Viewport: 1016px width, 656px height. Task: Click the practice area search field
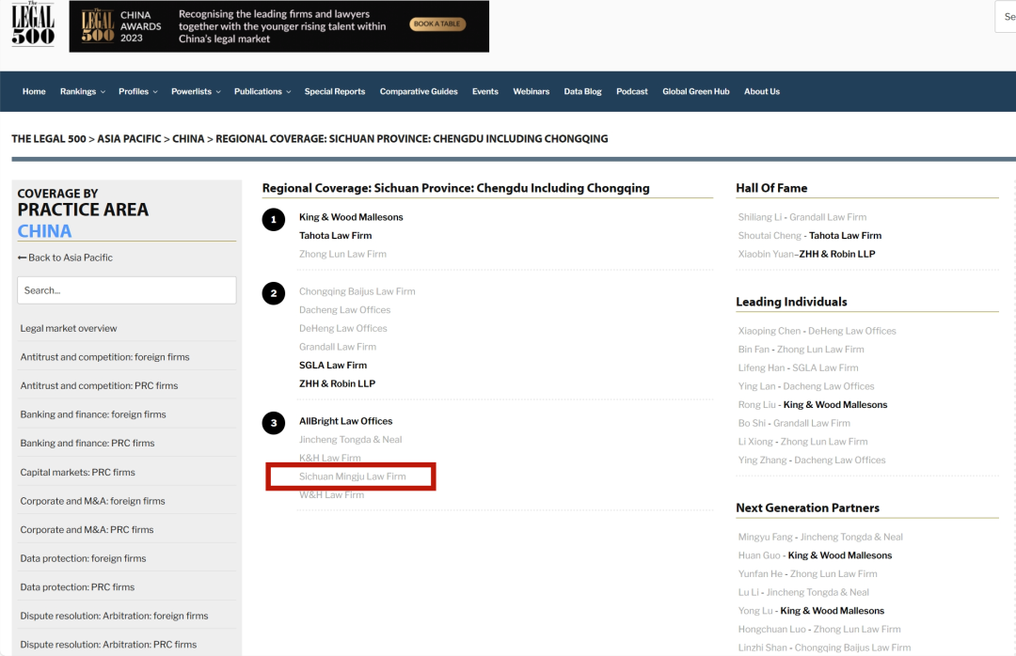pos(127,290)
